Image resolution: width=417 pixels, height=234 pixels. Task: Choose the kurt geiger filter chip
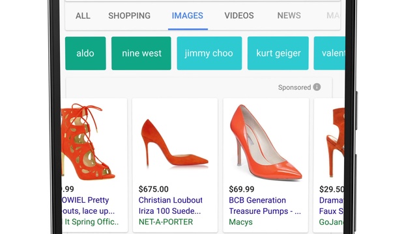tap(278, 53)
